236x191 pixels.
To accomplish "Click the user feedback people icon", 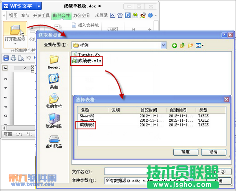I will (x=143, y=15).
